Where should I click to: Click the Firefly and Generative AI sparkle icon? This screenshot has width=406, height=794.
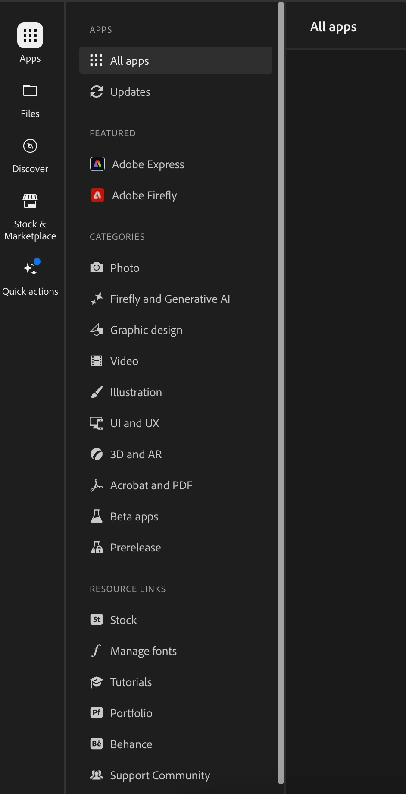(x=97, y=299)
